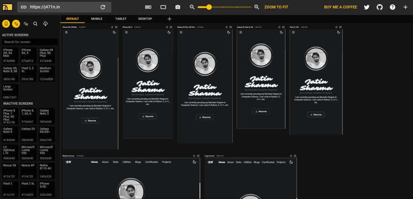Open the GitHub icon link

(380, 7)
